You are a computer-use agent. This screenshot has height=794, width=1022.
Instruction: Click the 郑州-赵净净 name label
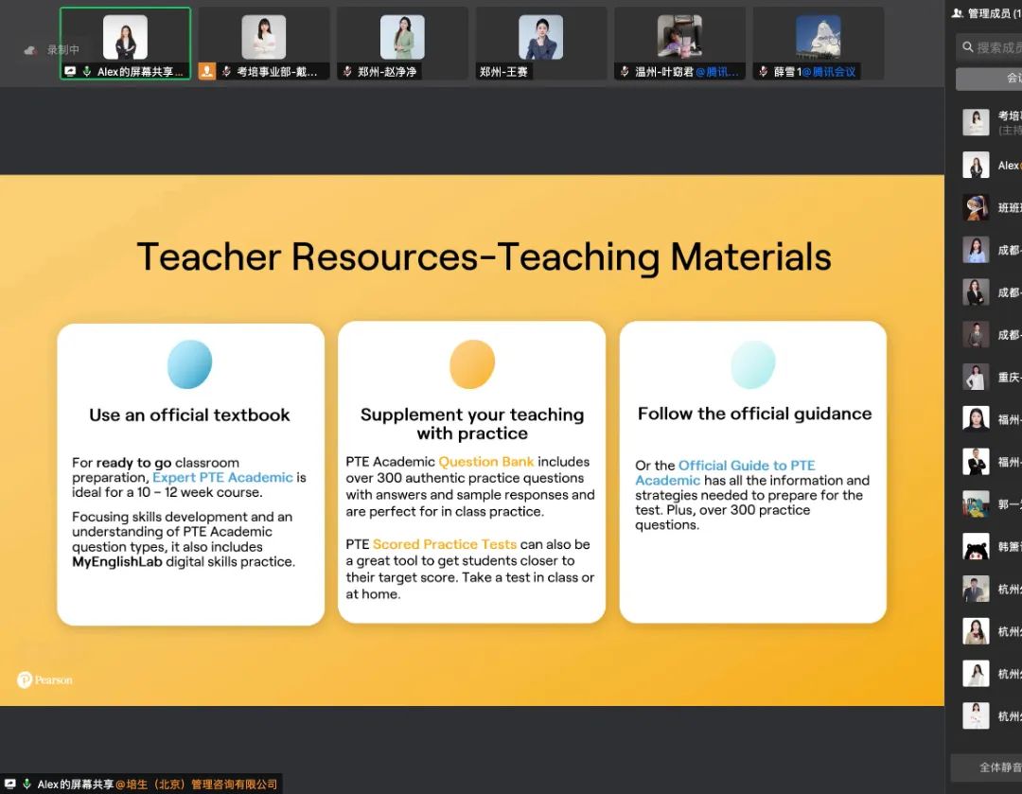coord(387,72)
